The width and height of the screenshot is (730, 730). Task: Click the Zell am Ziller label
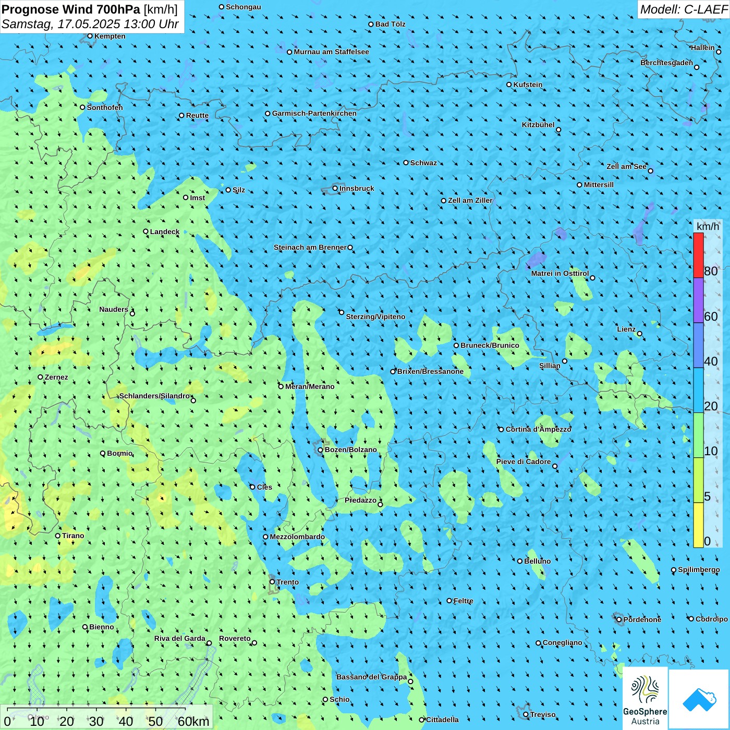470,200
